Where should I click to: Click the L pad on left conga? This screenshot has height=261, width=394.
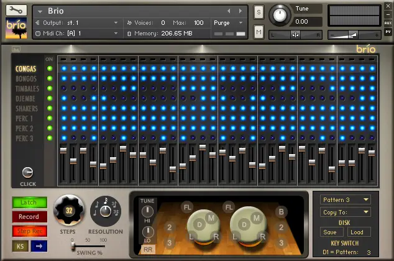[x=191, y=236]
